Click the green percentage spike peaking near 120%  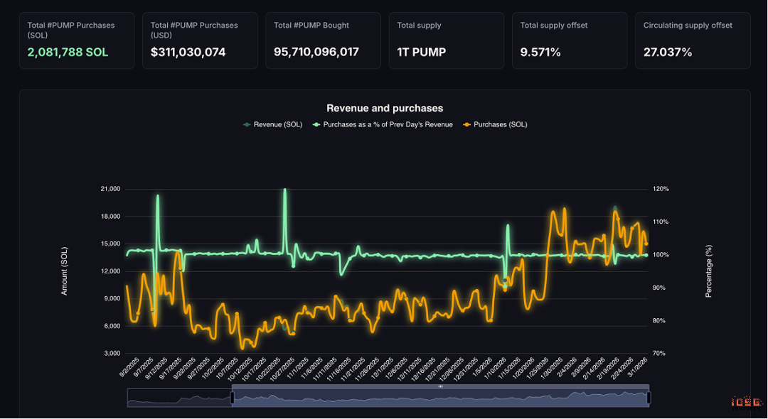point(285,192)
